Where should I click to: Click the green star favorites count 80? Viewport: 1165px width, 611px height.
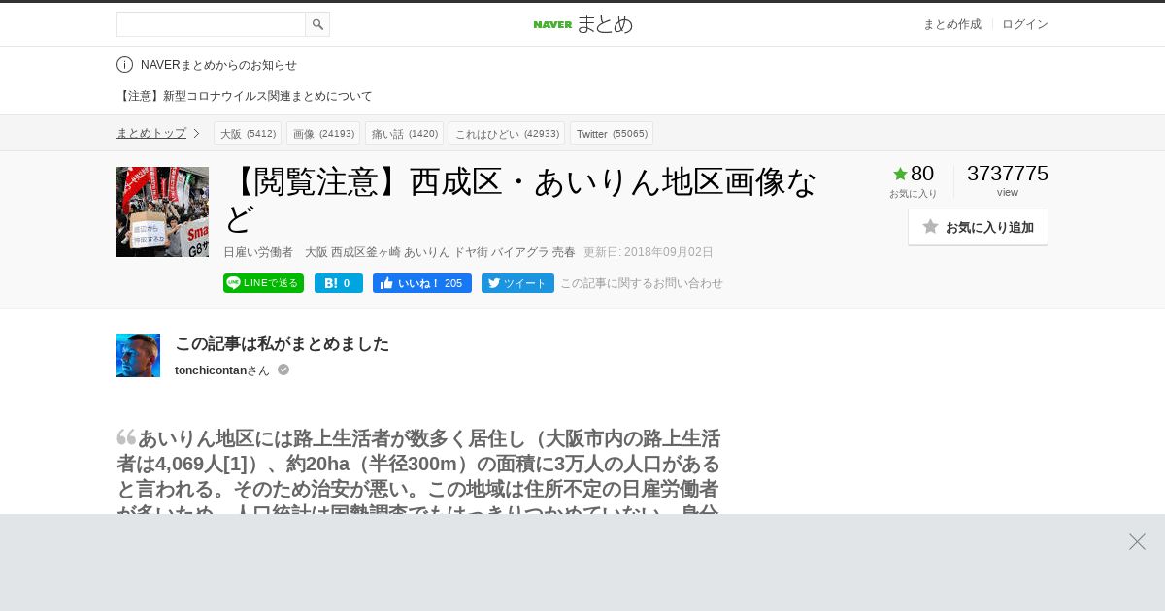914,174
